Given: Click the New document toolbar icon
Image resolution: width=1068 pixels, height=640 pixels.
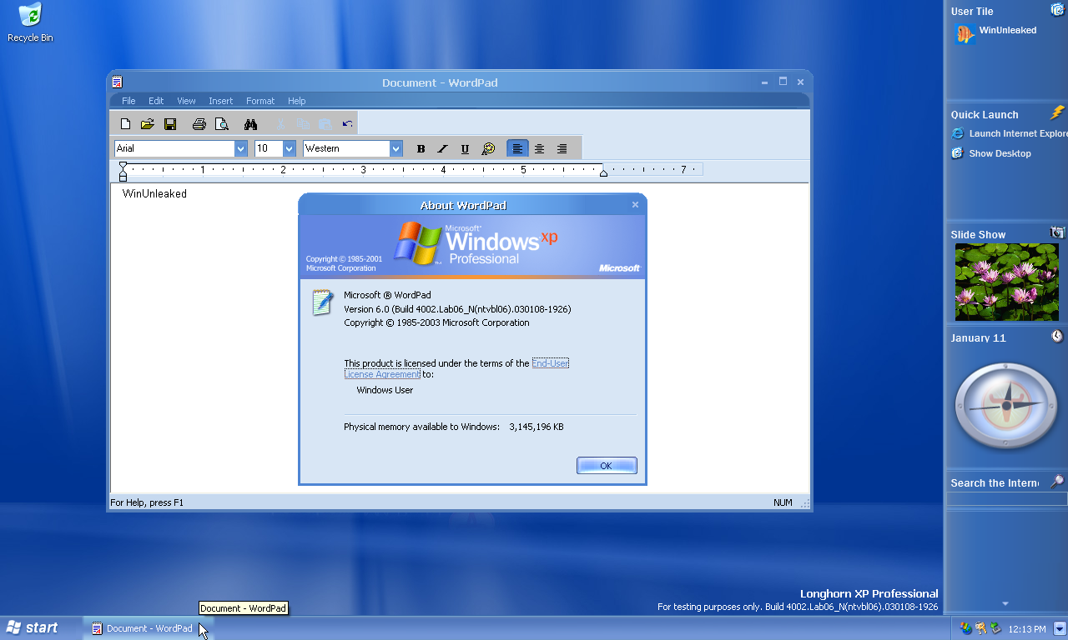Looking at the screenshot, I should click(x=125, y=124).
